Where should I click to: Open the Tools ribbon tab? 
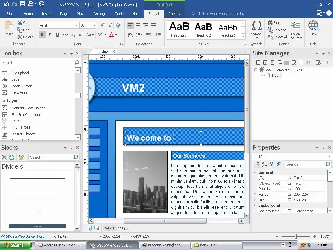tap(119, 14)
